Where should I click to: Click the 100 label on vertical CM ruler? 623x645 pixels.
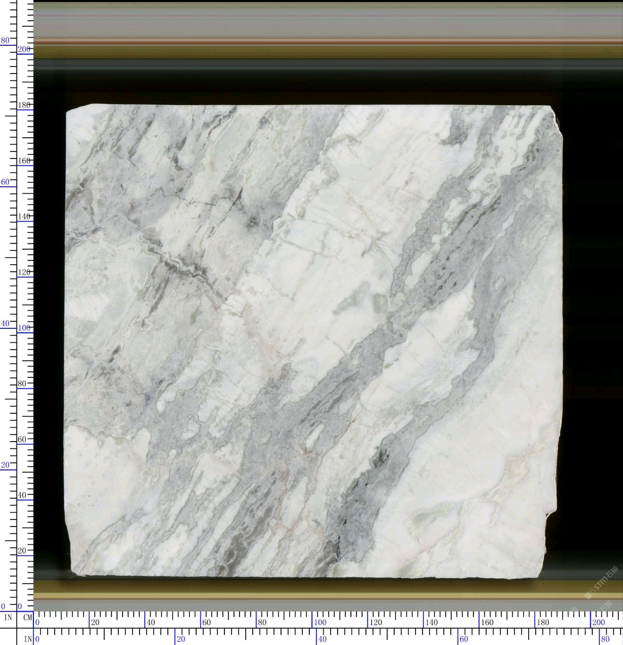coord(24,327)
